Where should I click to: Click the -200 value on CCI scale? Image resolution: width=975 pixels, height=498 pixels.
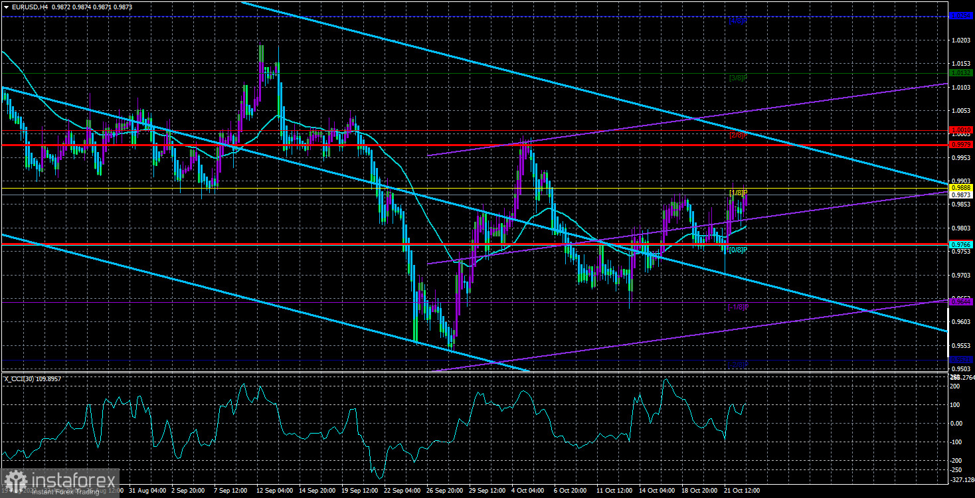tap(956, 460)
